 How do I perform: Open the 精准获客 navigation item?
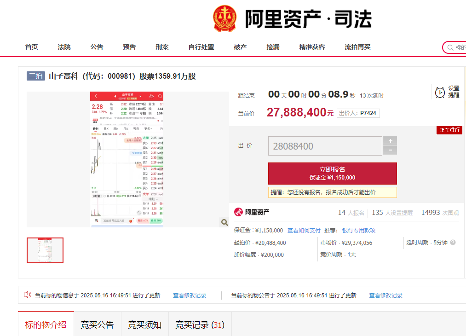tap(312, 47)
